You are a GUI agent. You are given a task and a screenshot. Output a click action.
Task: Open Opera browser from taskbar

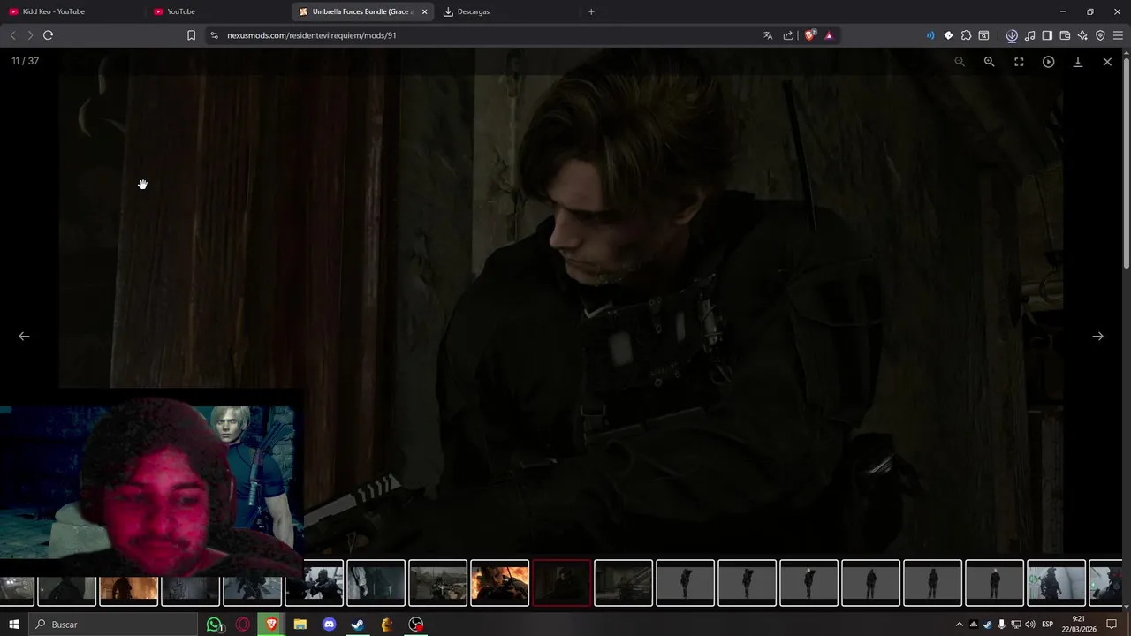[243, 625]
